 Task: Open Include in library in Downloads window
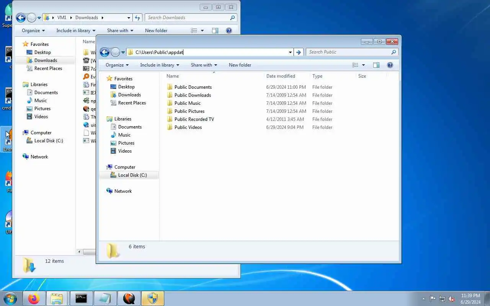tap(76, 31)
